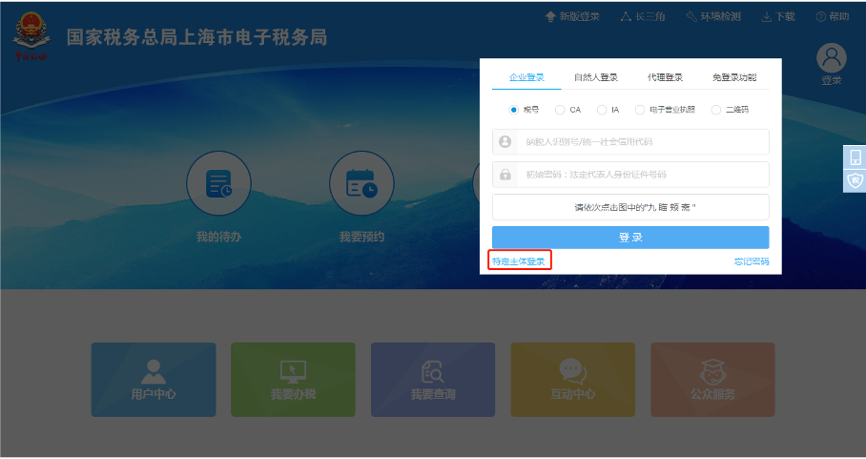Click the 我的待办 label text

(218, 237)
